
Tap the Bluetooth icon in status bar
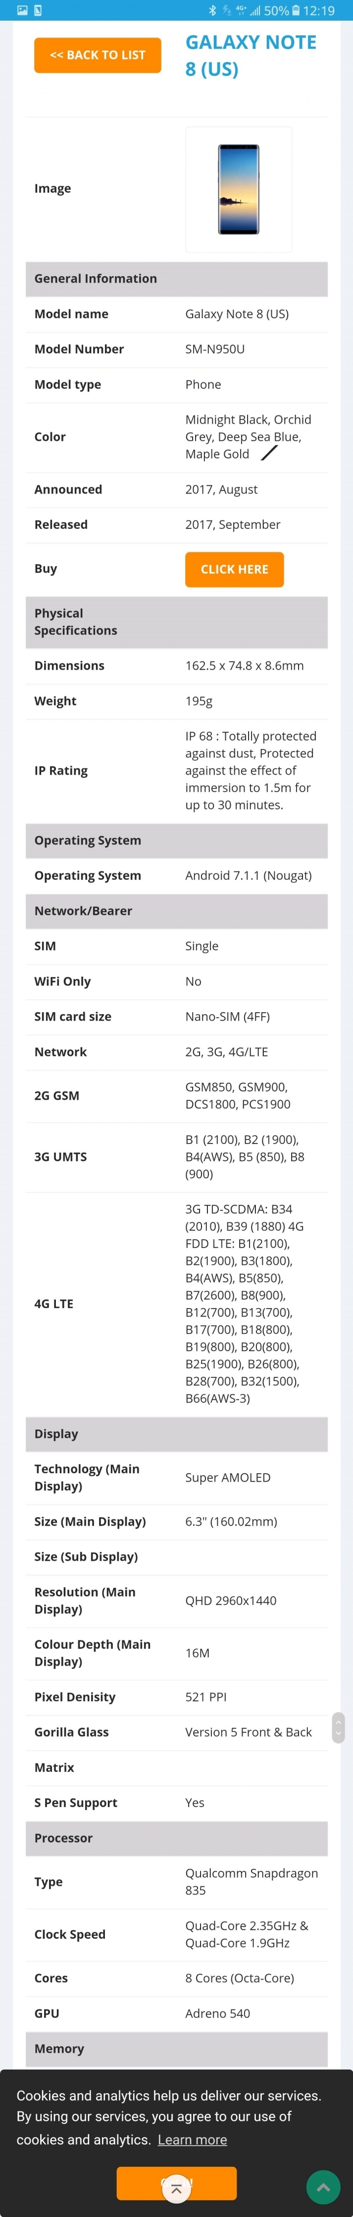(x=213, y=10)
